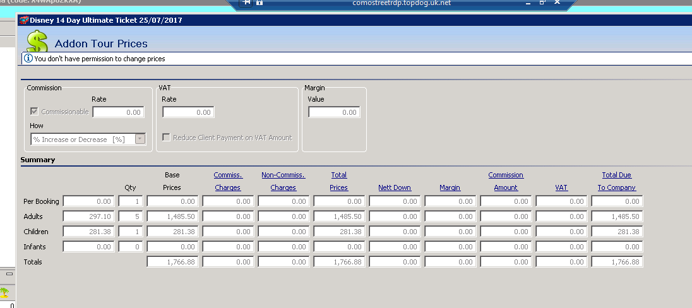Click the Margin Value input field
This screenshot has height=308, width=692.
coord(334,112)
